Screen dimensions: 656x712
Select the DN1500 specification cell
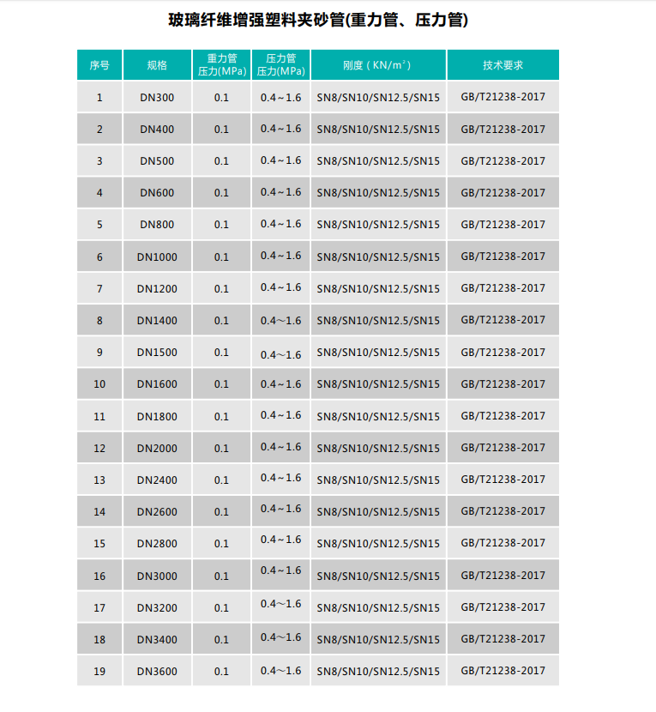[x=157, y=353]
